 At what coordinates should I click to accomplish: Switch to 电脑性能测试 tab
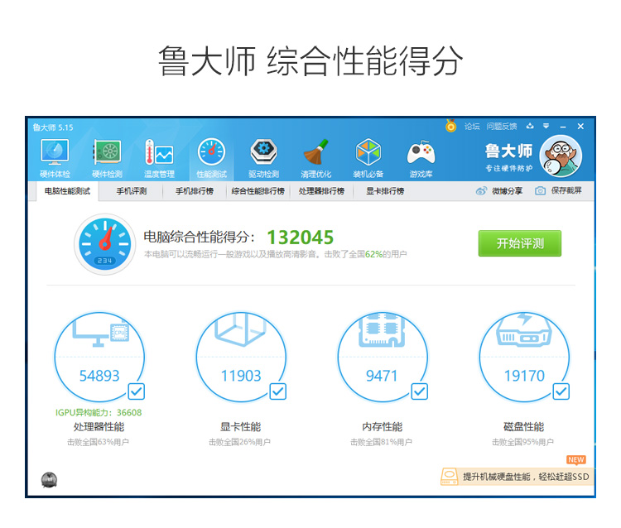(x=67, y=191)
